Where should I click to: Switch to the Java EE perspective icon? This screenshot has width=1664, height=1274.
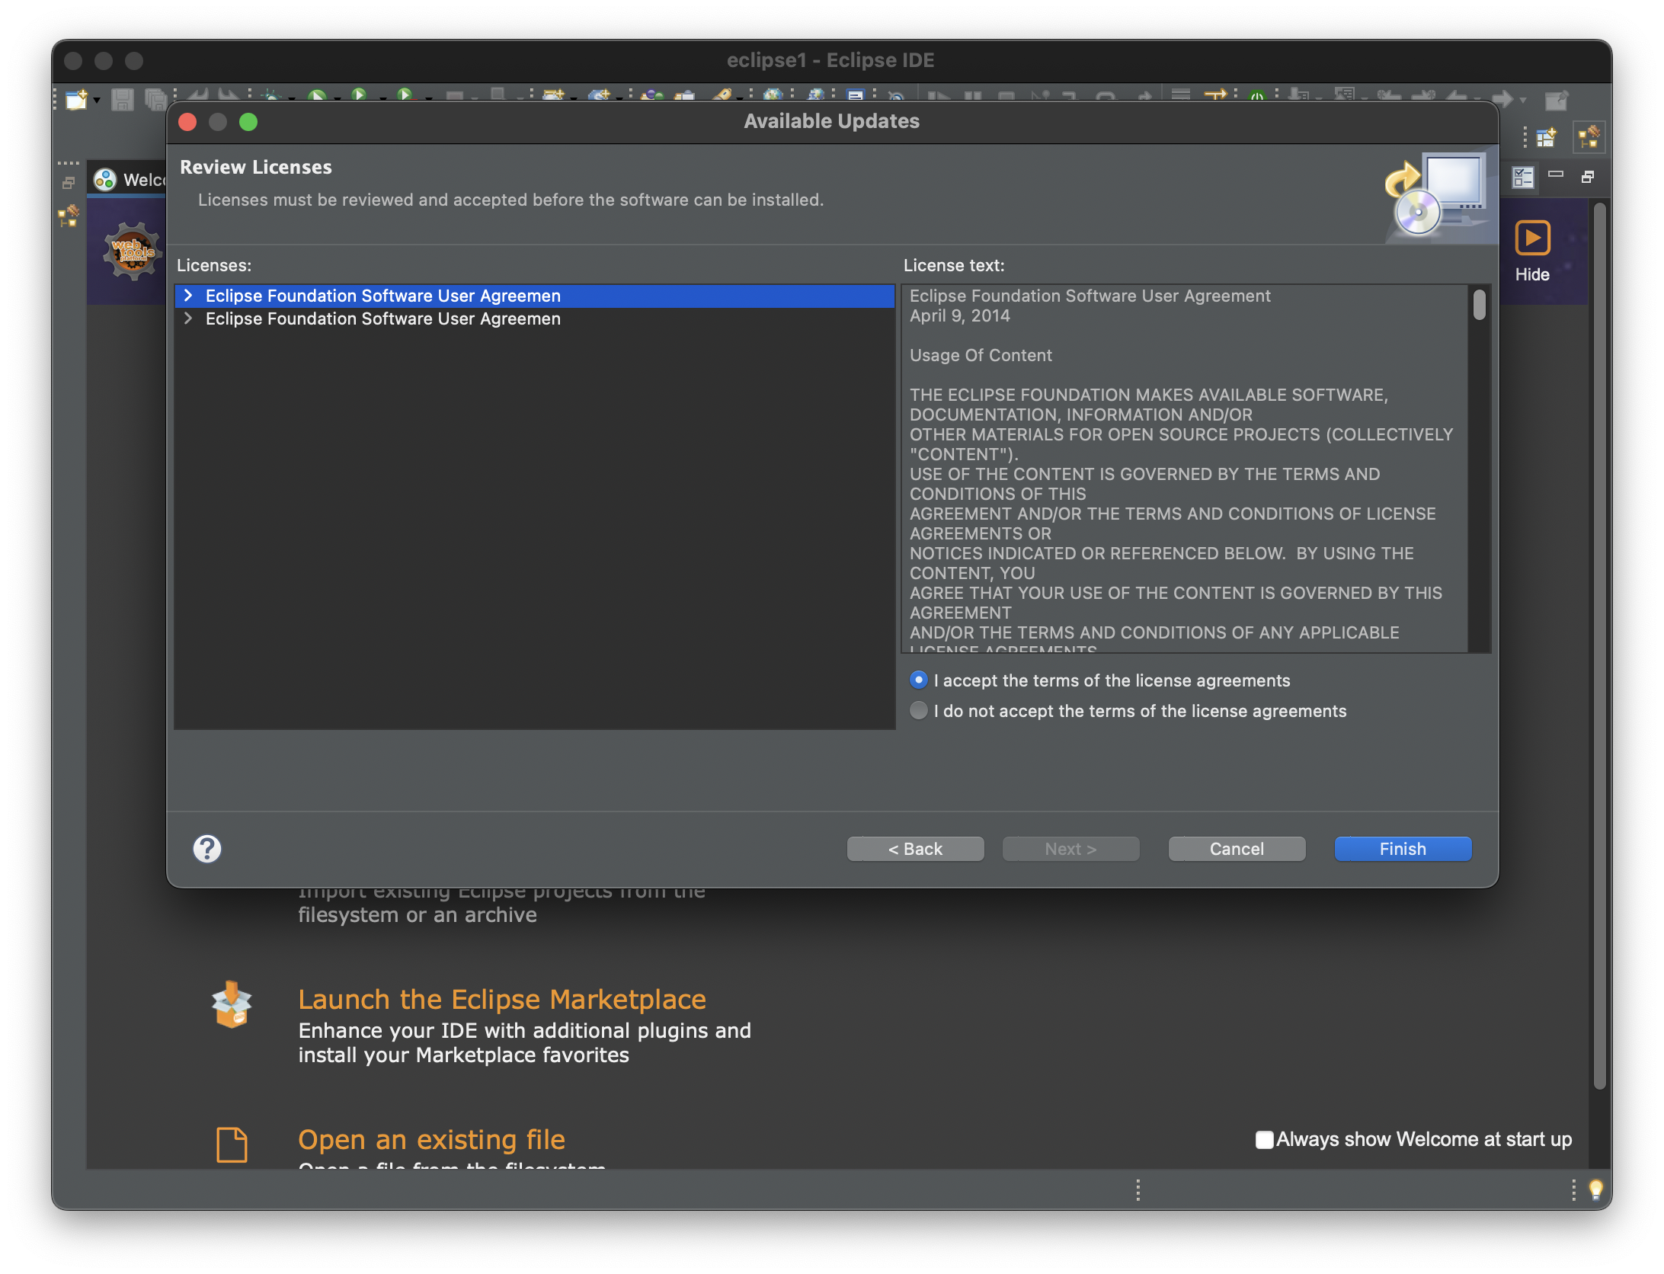tap(1589, 138)
